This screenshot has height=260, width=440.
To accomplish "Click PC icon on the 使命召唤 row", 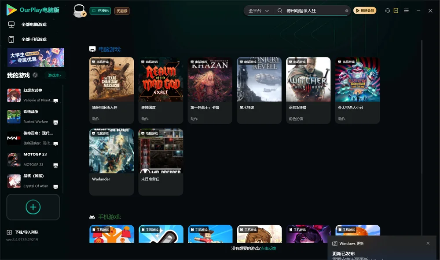I will pos(55,144).
